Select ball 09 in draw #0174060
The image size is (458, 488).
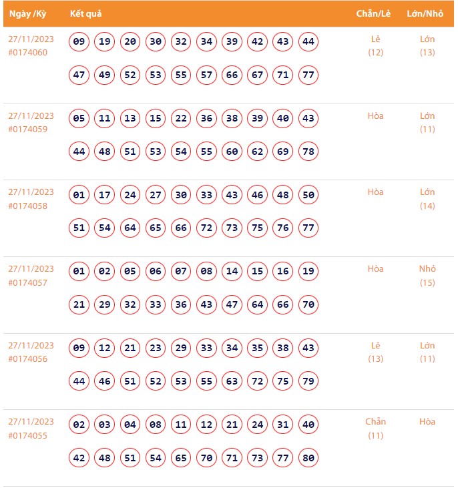click(x=79, y=42)
